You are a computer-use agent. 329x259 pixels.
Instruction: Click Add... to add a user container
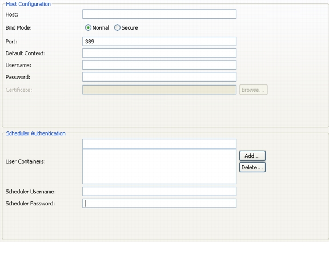pos(252,156)
